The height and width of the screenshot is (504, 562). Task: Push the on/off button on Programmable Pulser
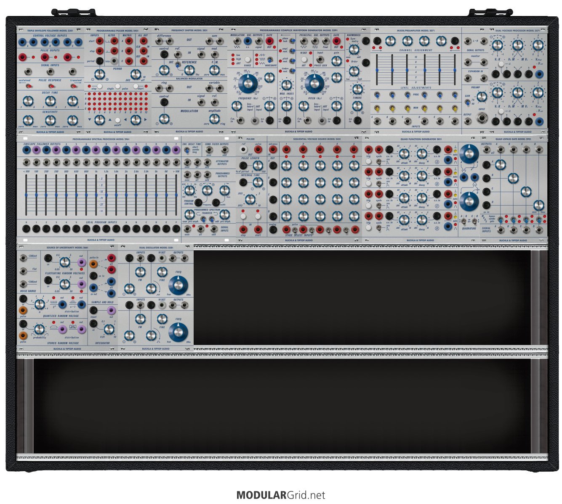coord(117,121)
